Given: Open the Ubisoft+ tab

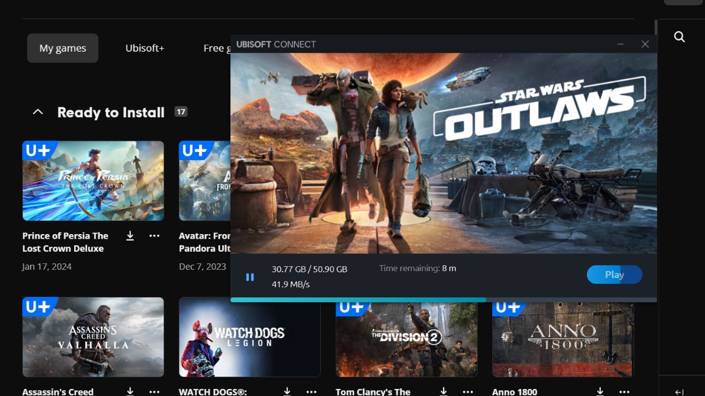Looking at the screenshot, I should [145, 48].
